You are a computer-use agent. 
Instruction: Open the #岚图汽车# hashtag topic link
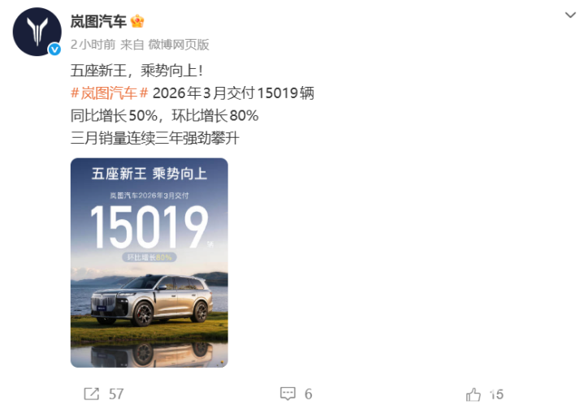[x=110, y=93]
